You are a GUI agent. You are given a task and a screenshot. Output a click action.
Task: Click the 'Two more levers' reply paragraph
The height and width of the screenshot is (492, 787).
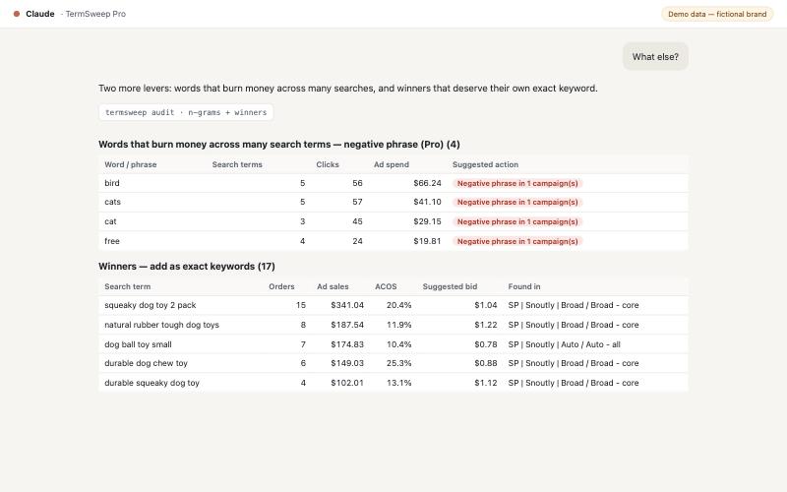(348, 89)
